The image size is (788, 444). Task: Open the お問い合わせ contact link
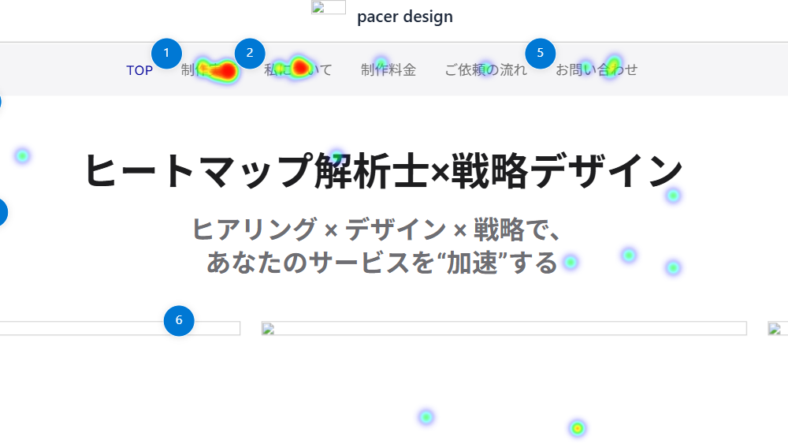[x=596, y=70]
